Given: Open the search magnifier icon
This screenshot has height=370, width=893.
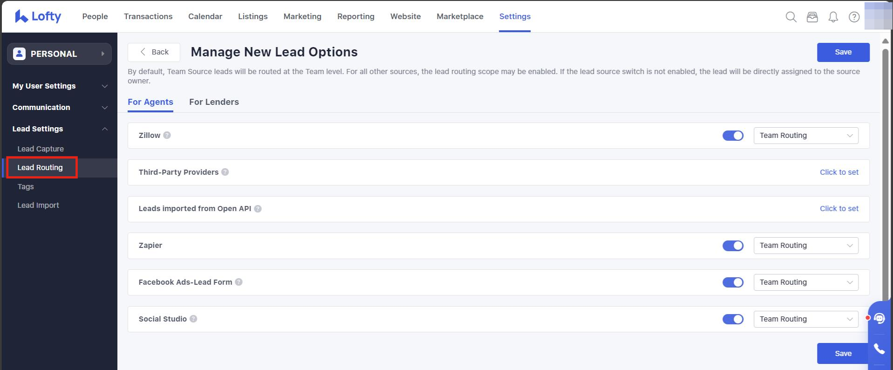Looking at the screenshot, I should click(791, 17).
